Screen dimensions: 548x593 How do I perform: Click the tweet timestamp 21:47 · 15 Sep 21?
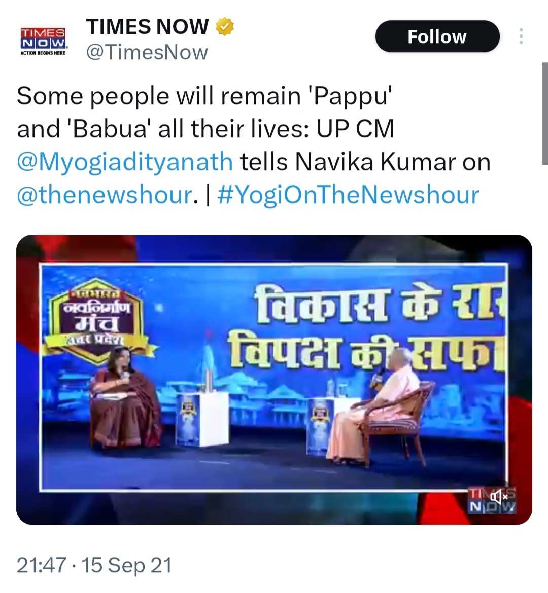coord(94,565)
